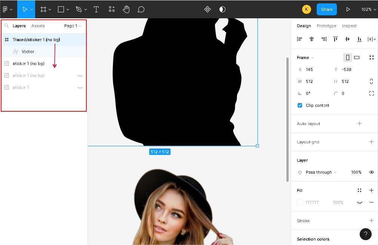
Task: Open the zoom level 102% dropdown
Action: 368,9
